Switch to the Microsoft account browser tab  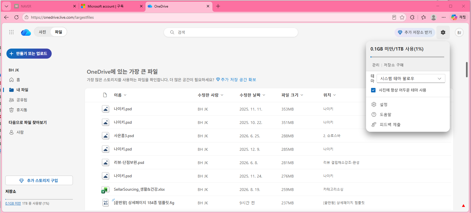(112, 6)
